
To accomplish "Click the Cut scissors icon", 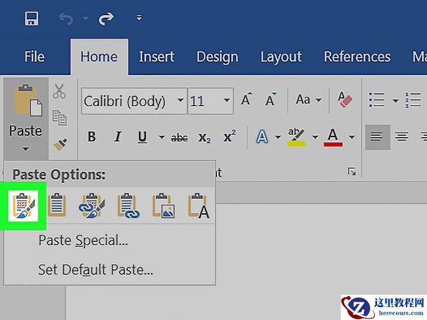I will coord(59,91).
